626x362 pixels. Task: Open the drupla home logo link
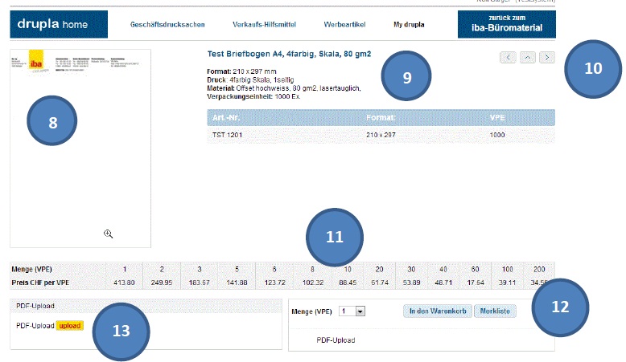click(x=59, y=24)
